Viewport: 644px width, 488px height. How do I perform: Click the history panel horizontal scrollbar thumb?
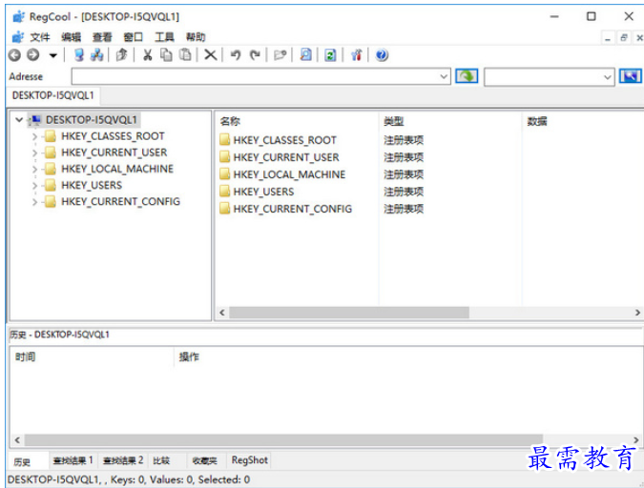[x=283, y=440]
